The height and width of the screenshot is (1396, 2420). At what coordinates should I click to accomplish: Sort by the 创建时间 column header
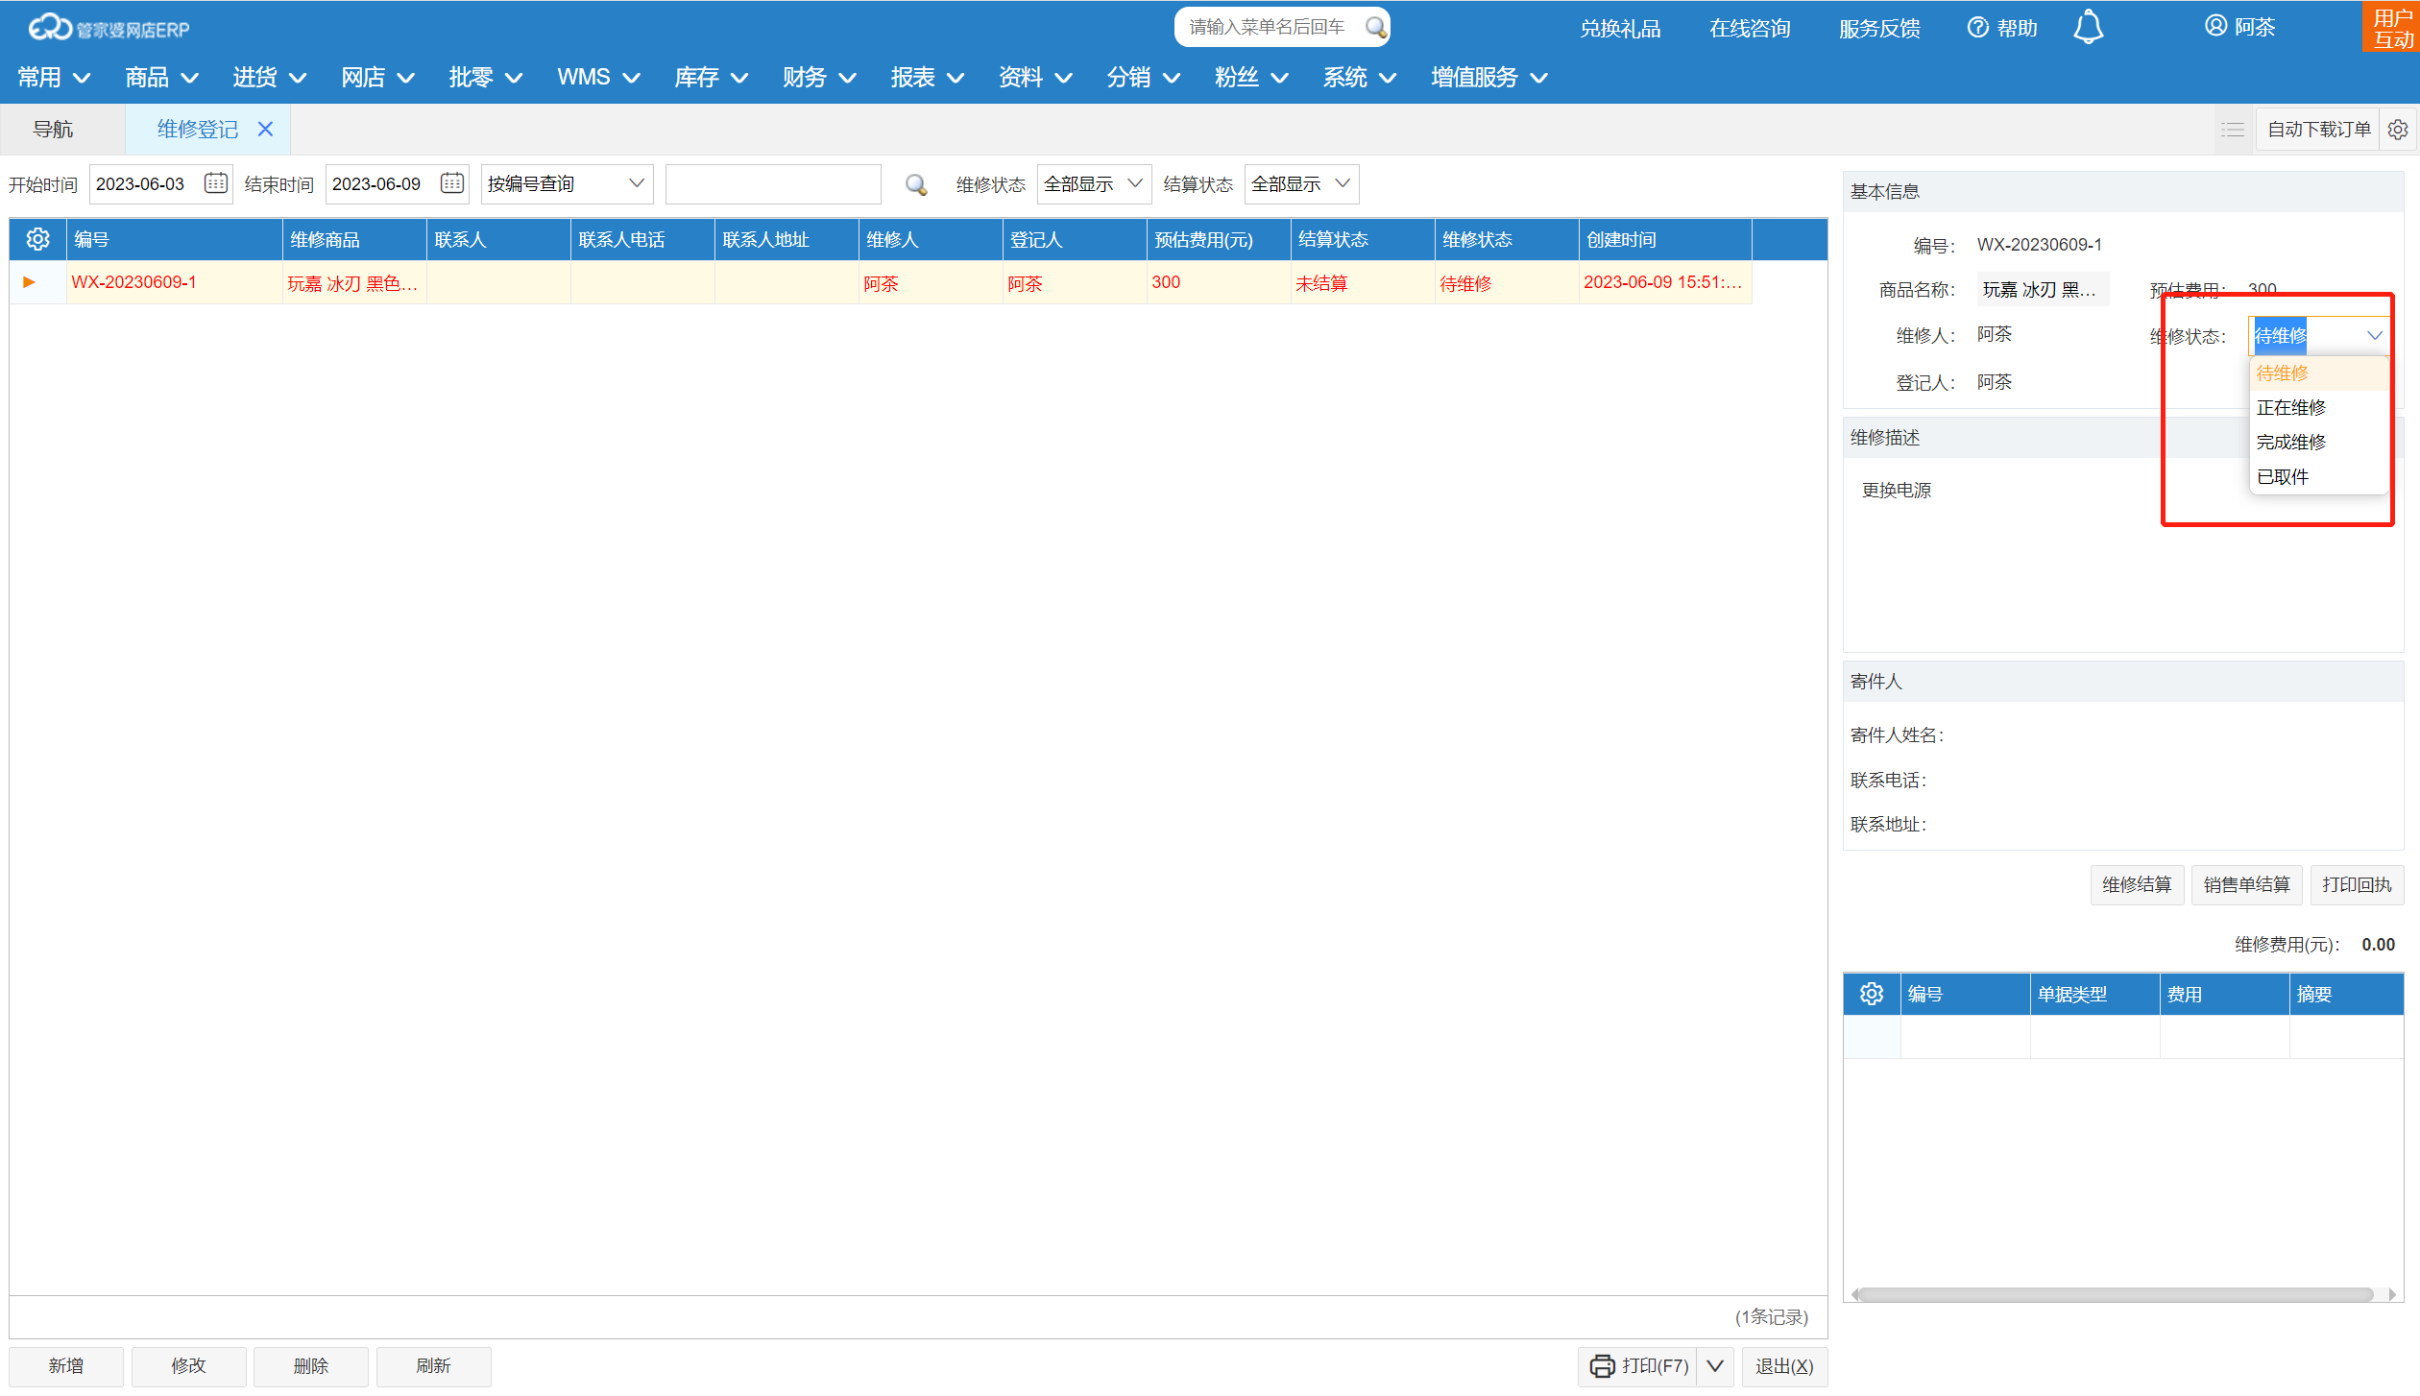click(1664, 239)
